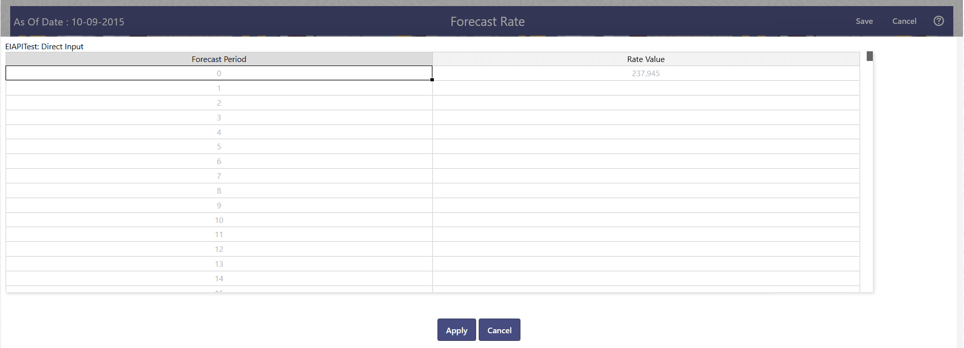Click the Forecast Period column header
Screen dimensions: 964x348
point(219,59)
